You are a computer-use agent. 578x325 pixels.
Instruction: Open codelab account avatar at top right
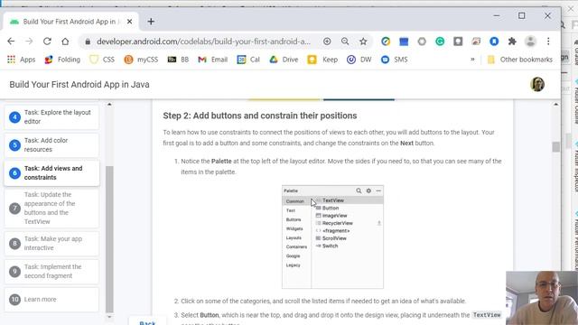[537, 84]
